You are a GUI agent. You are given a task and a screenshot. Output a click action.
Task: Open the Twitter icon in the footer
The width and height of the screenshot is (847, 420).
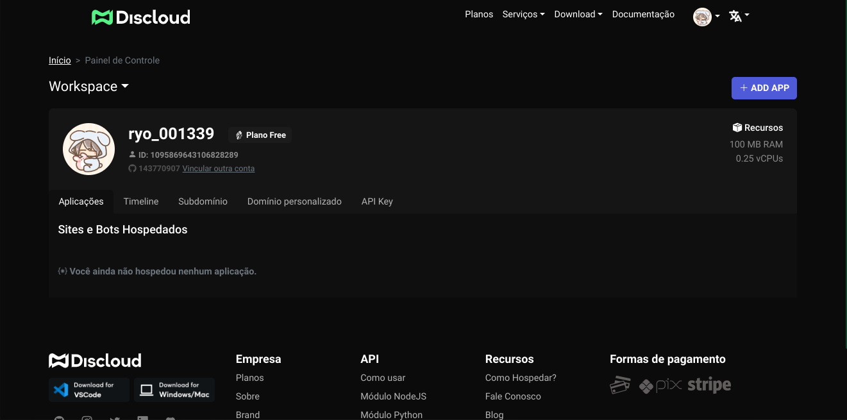(114, 417)
